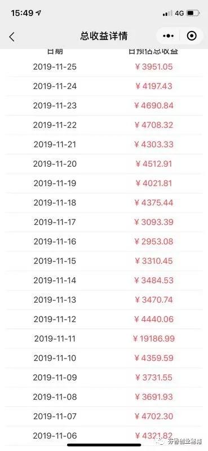
Task: Tap the 4G network indicator
Action: click(x=179, y=13)
